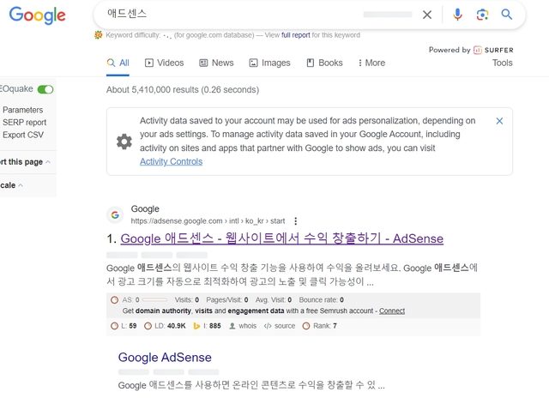Click the Google favicon of first result
This screenshot has height=398, width=549.
115,215
